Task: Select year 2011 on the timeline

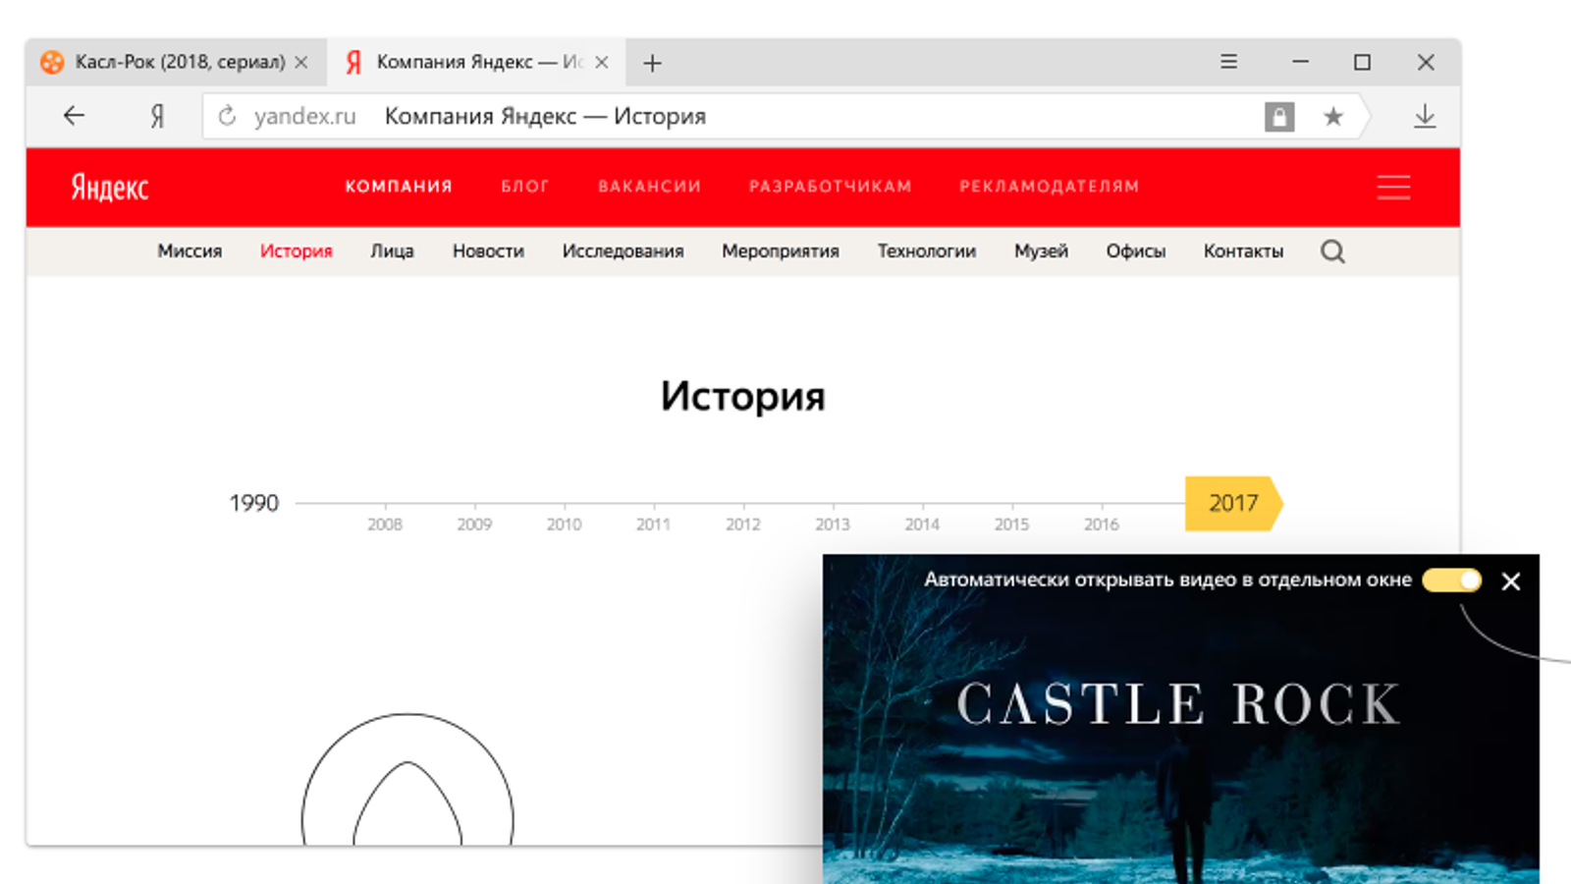Action: pos(653,525)
